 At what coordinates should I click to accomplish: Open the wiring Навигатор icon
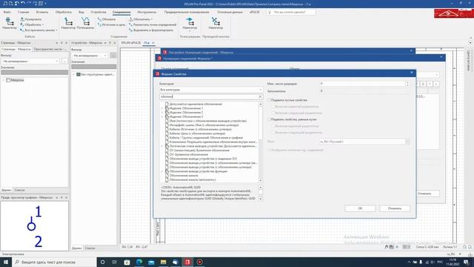(216, 23)
